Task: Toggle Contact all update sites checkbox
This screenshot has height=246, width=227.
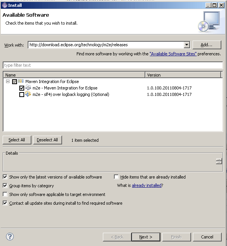Action: pos(5,203)
